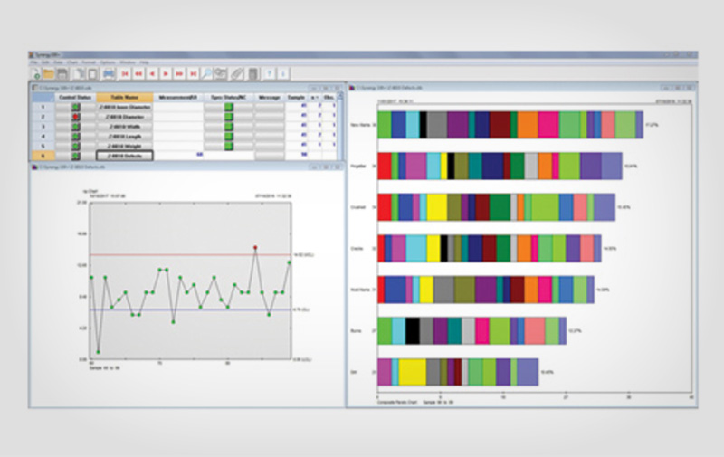Click the lowest green point on control chart
This screenshot has width=724, height=457.
tap(99, 352)
